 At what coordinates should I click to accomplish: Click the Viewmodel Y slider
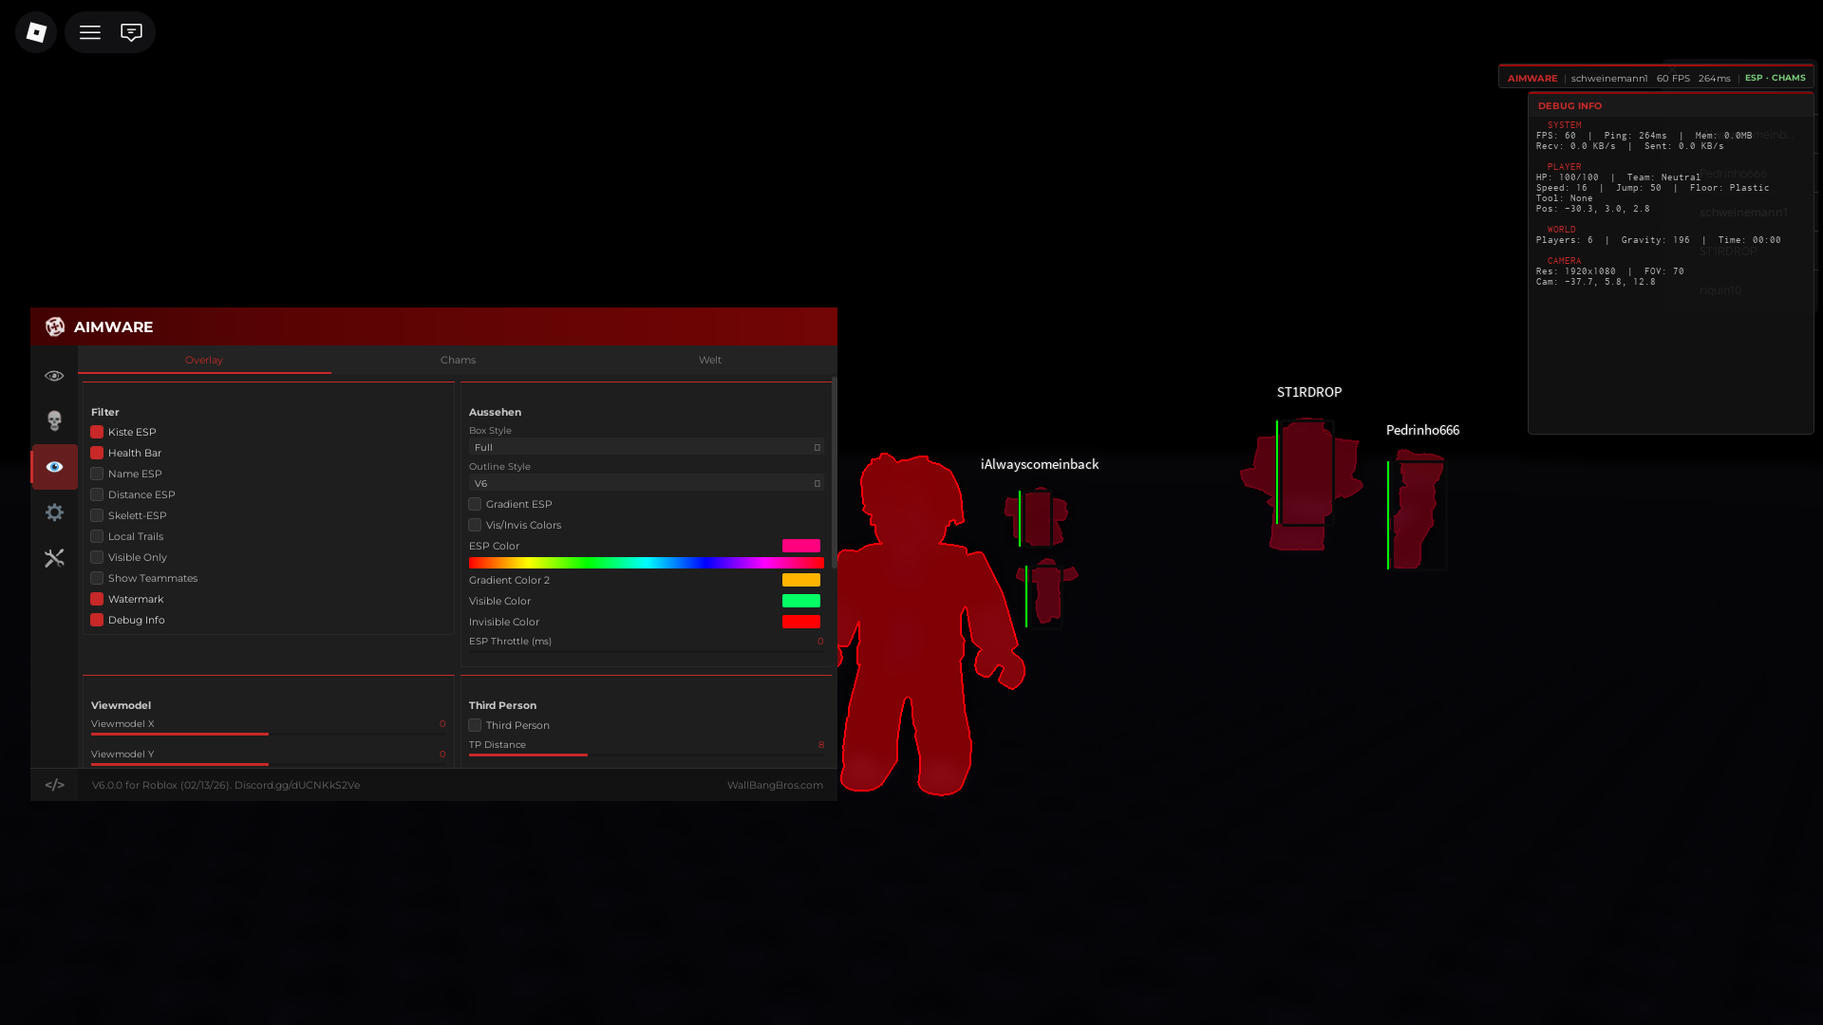tap(269, 764)
